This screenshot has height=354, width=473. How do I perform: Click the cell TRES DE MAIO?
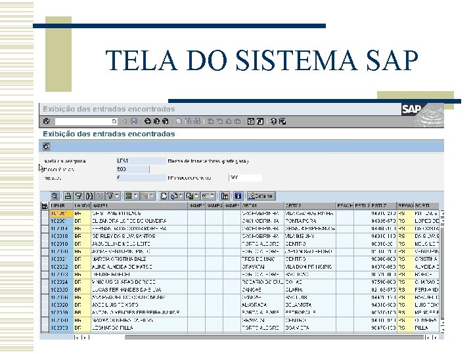262,259
